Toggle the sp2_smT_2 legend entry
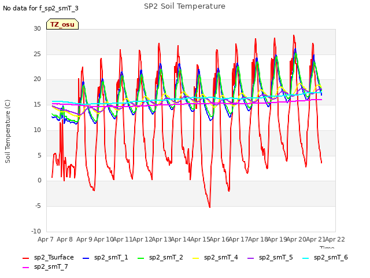This screenshot has width=370, height=278. pyautogui.click(x=160, y=257)
